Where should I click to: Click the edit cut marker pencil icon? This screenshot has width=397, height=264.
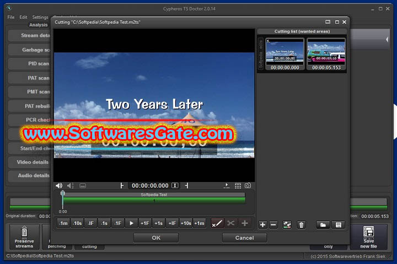217,223
